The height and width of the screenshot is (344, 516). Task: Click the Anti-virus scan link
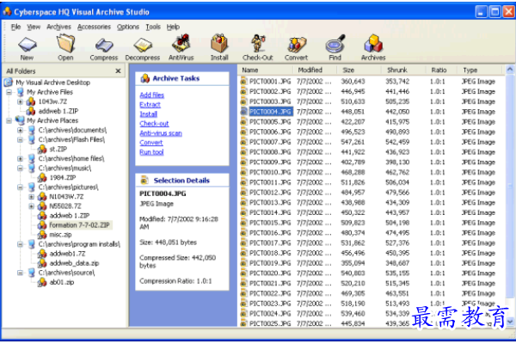tap(161, 133)
